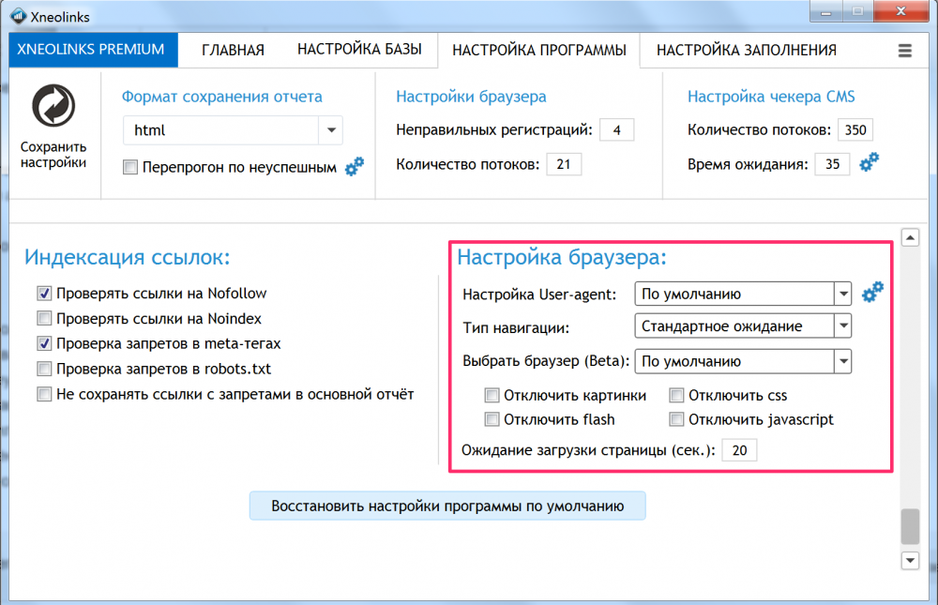
Task: Open the html report format dropdown
Action: point(233,129)
